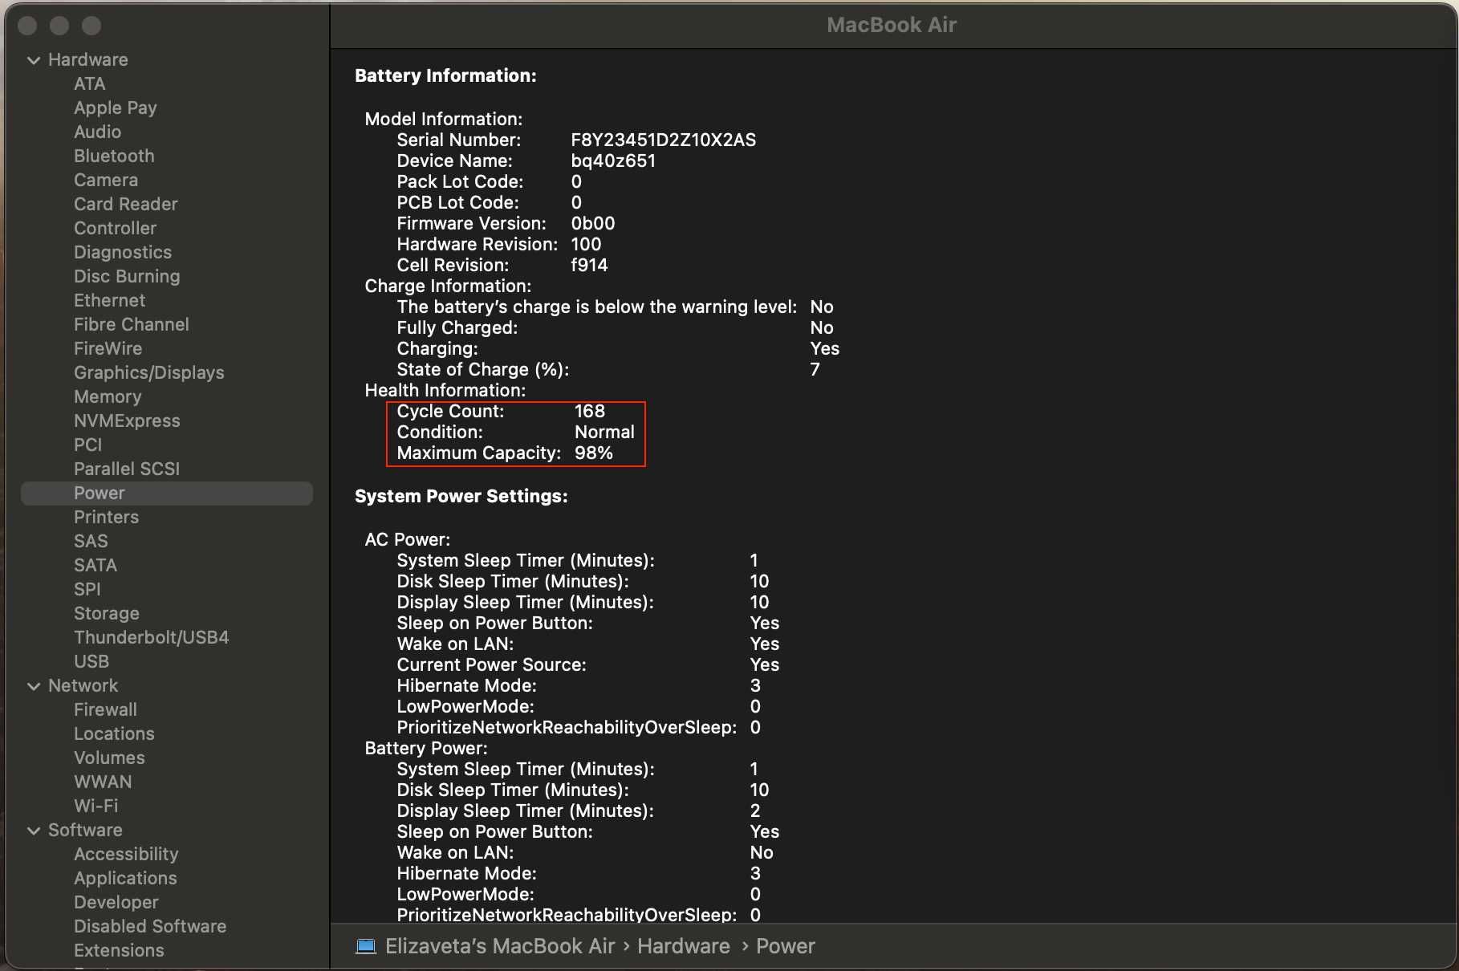This screenshot has width=1459, height=971.
Task: Click the Cell Revision value f914
Action: (589, 265)
